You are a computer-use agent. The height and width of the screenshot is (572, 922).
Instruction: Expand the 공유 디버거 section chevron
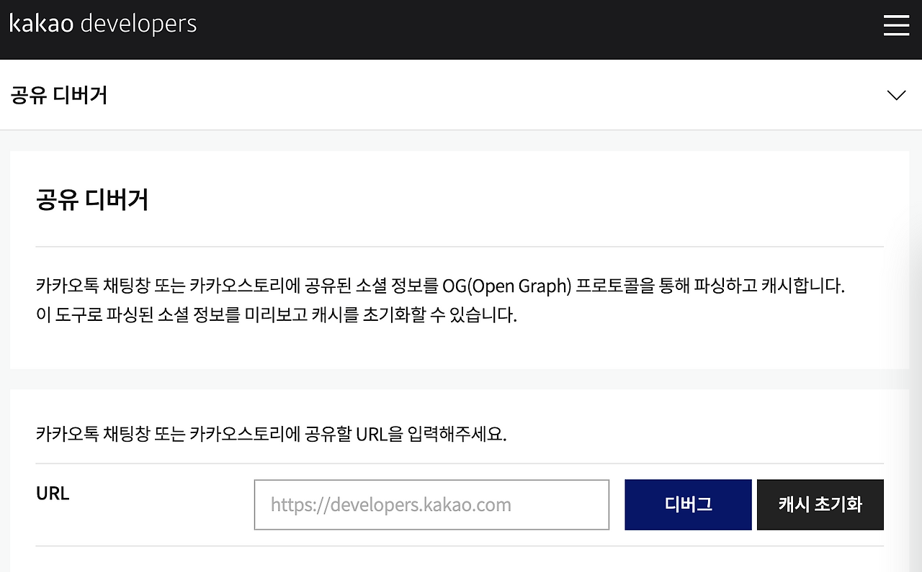[x=896, y=95]
